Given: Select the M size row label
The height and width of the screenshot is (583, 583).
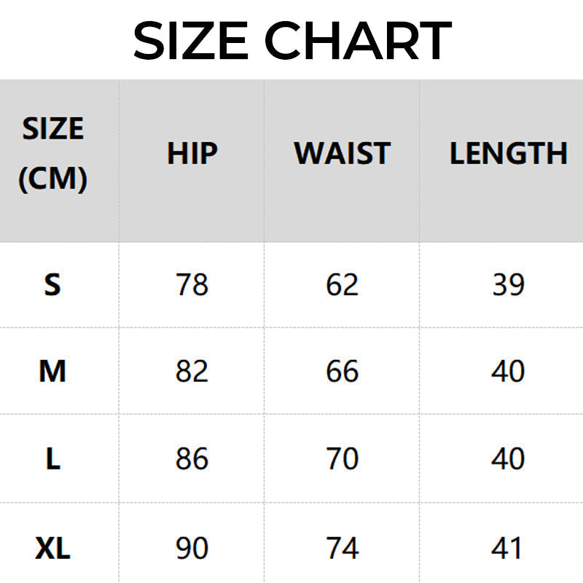Looking at the screenshot, I should 52,372.
